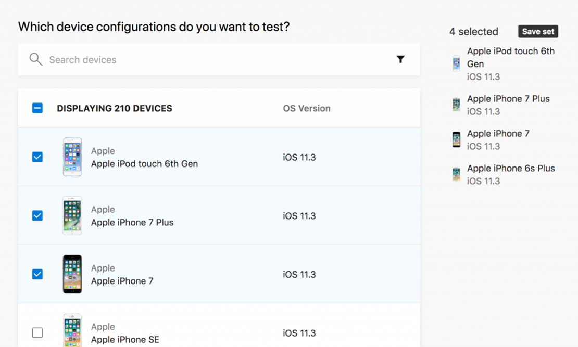
Task: Uncheck the Apple iPhone 7 checkbox
Action: (x=37, y=274)
